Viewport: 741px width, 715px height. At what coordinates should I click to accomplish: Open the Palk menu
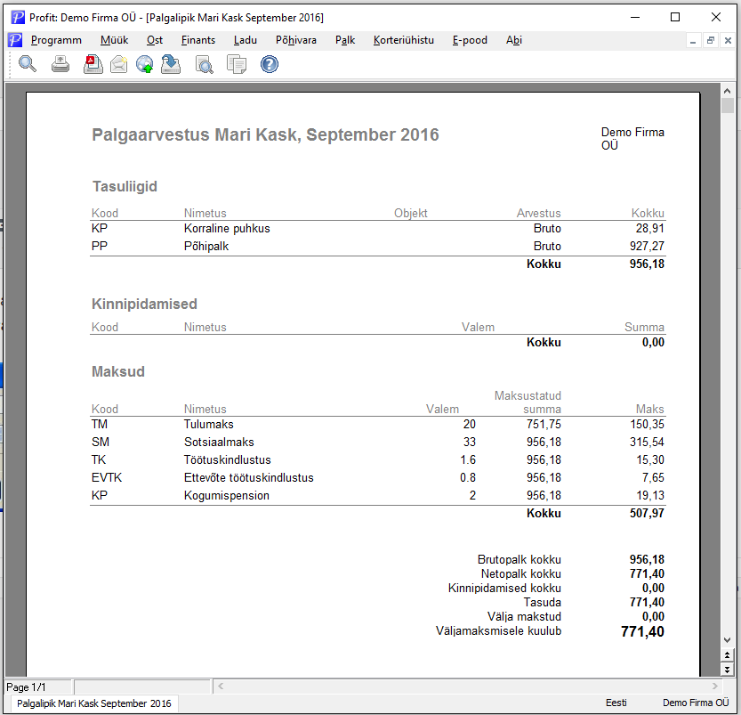345,40
